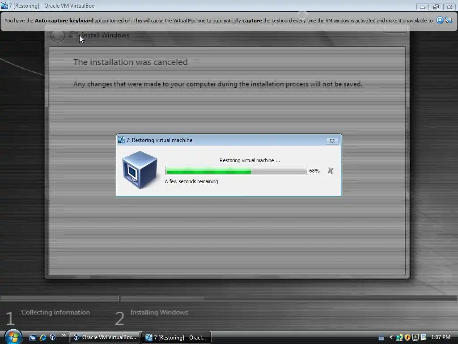Click the network monitor tray icon
This screenshot has height=344, width=458.
pyautogui.click(x=415, y=337)
